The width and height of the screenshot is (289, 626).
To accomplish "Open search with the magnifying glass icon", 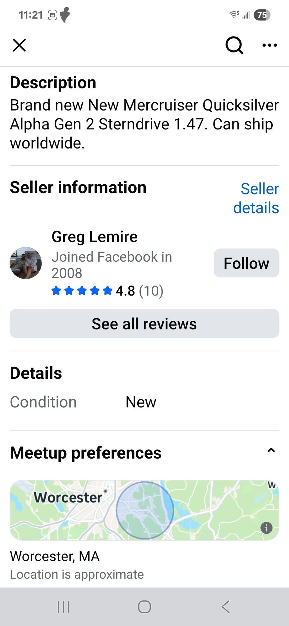I will (x=234, y=45).
